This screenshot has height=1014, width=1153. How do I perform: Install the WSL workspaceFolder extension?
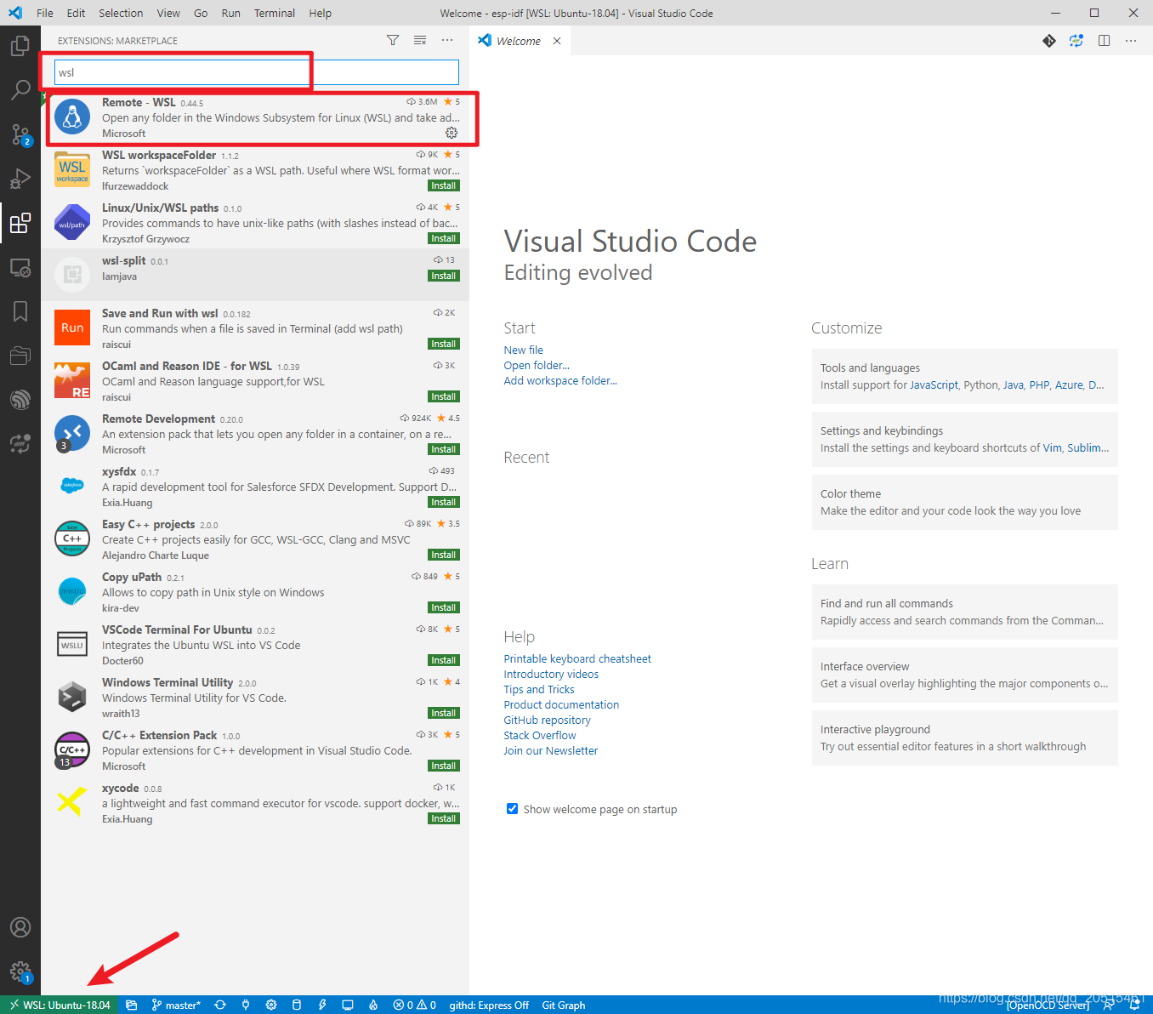pyautogui.click(x=444, y=185)
